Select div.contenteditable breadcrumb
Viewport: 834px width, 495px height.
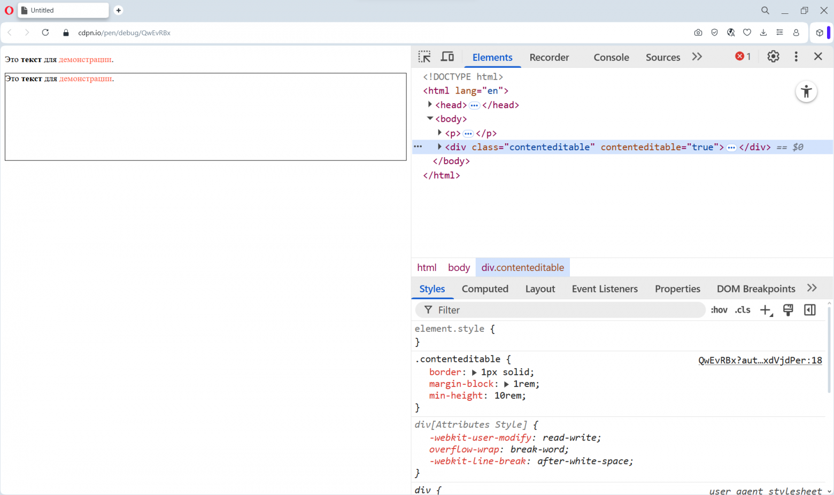coord(522,267)
